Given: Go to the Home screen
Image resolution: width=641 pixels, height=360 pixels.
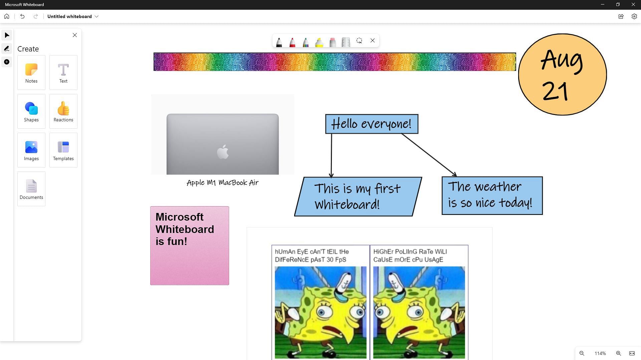Looking at the screenshot, I should coord(7,16).
